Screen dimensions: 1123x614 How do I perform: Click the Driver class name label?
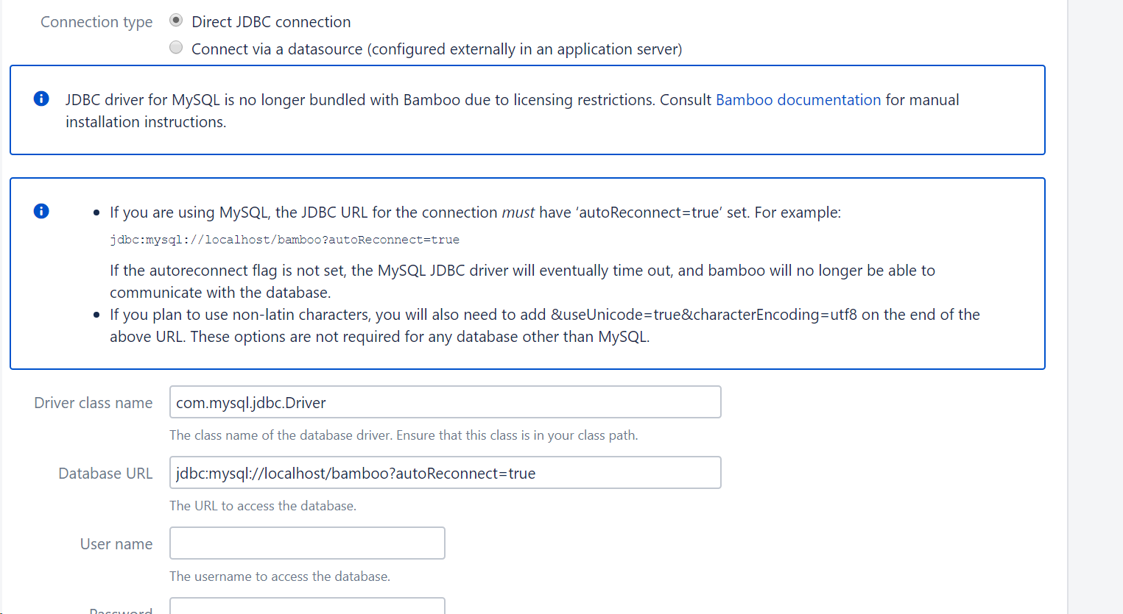(x=93, y=402)
